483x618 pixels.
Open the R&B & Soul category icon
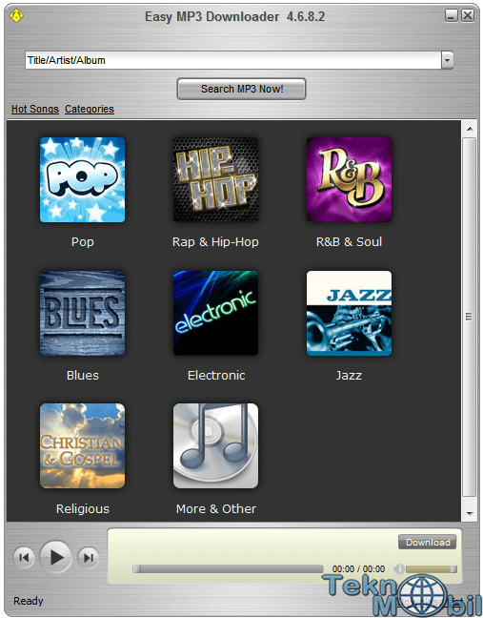tap(350, 179)
